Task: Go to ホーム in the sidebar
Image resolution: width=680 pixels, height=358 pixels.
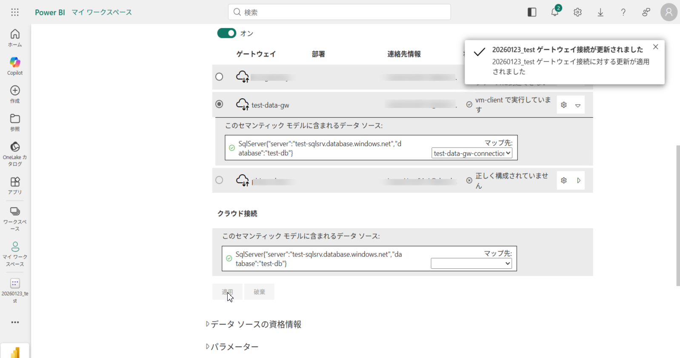Action: [x=15, y=38]
